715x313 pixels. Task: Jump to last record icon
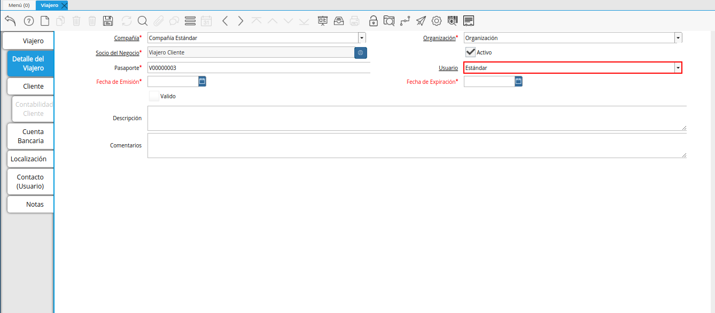click(x=304, y=21)
